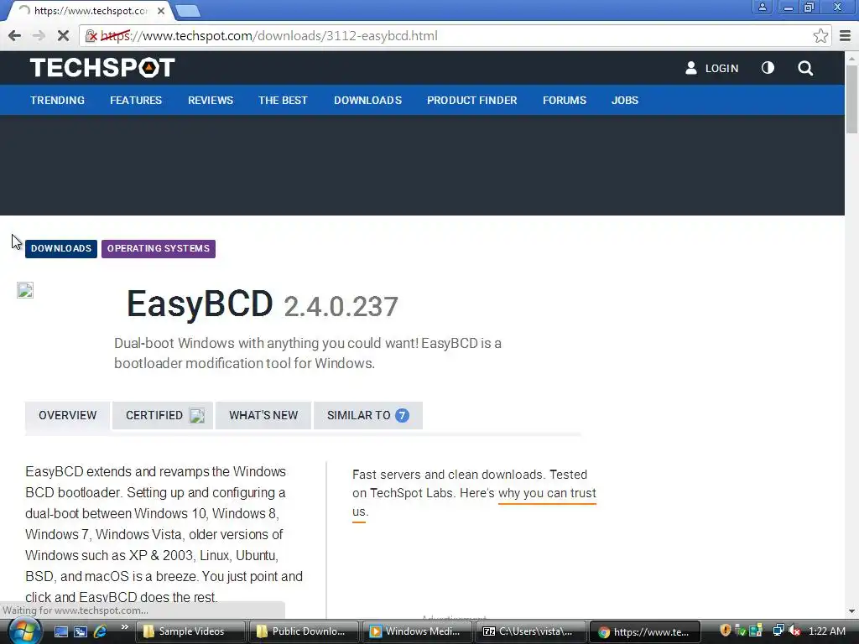
Task: Open a new tab button
Action: pyautogui.click(x=188, y=11)
